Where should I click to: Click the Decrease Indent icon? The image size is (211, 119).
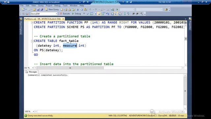click(133, 14)
